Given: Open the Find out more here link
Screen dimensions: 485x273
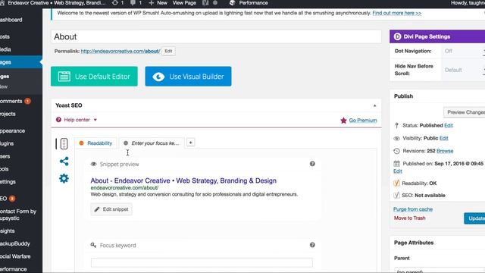Looking at the screenshot, I should click(x=397, y=13).
